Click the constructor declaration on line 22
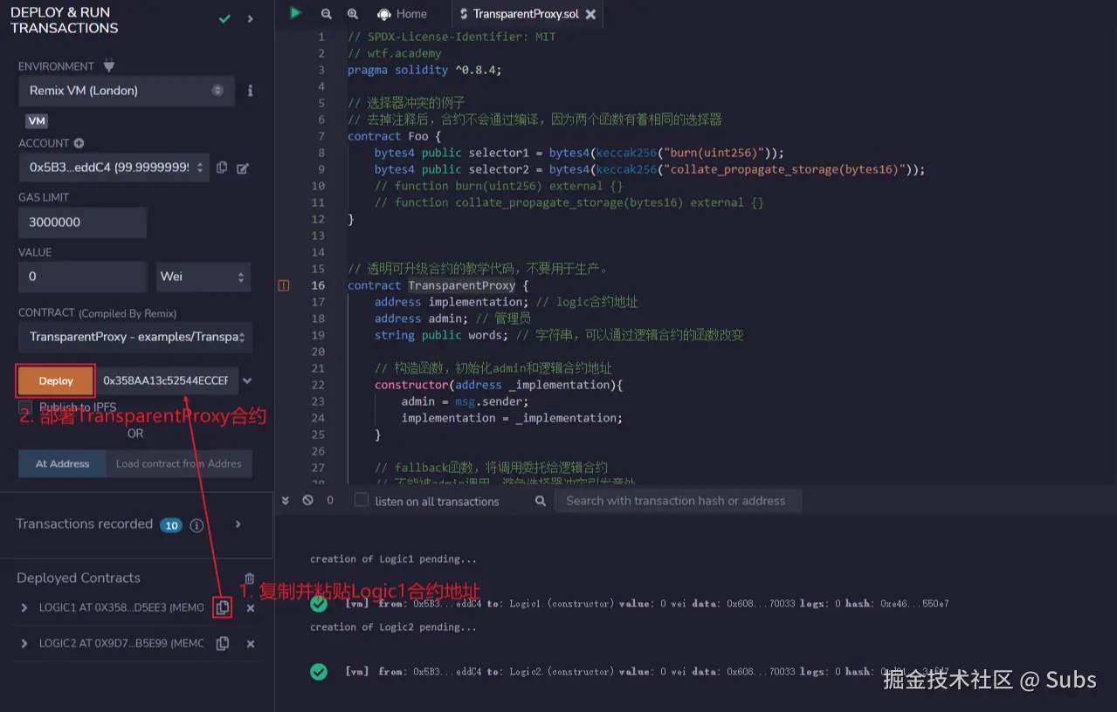Image resolution: width=1117 pixels, height=712 pixels. pyautogui.click(x=498, y=385)
